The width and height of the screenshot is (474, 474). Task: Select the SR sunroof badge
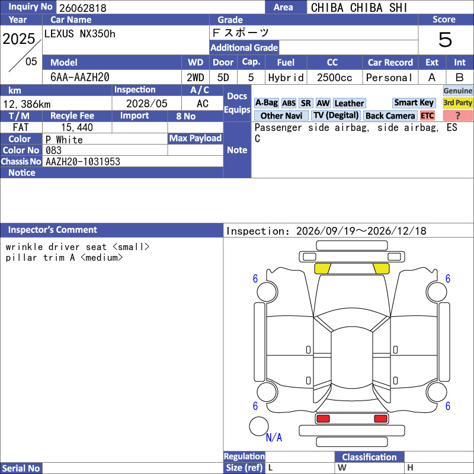coord(306,103)
